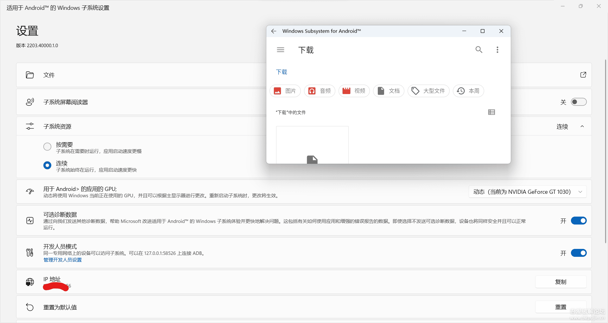Click the search magnifier icon in Downloads
The image size is (608, 323).
pos(479,50)
